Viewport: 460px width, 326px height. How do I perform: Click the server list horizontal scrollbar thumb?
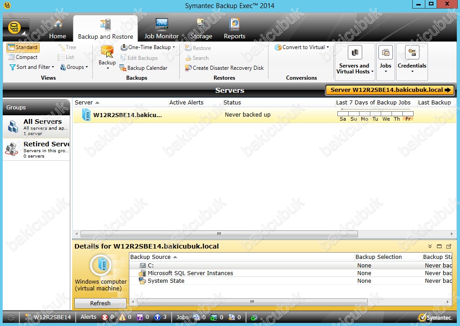(219, 234)
